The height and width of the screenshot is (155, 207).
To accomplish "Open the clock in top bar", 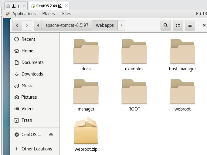I will point(201,14).
